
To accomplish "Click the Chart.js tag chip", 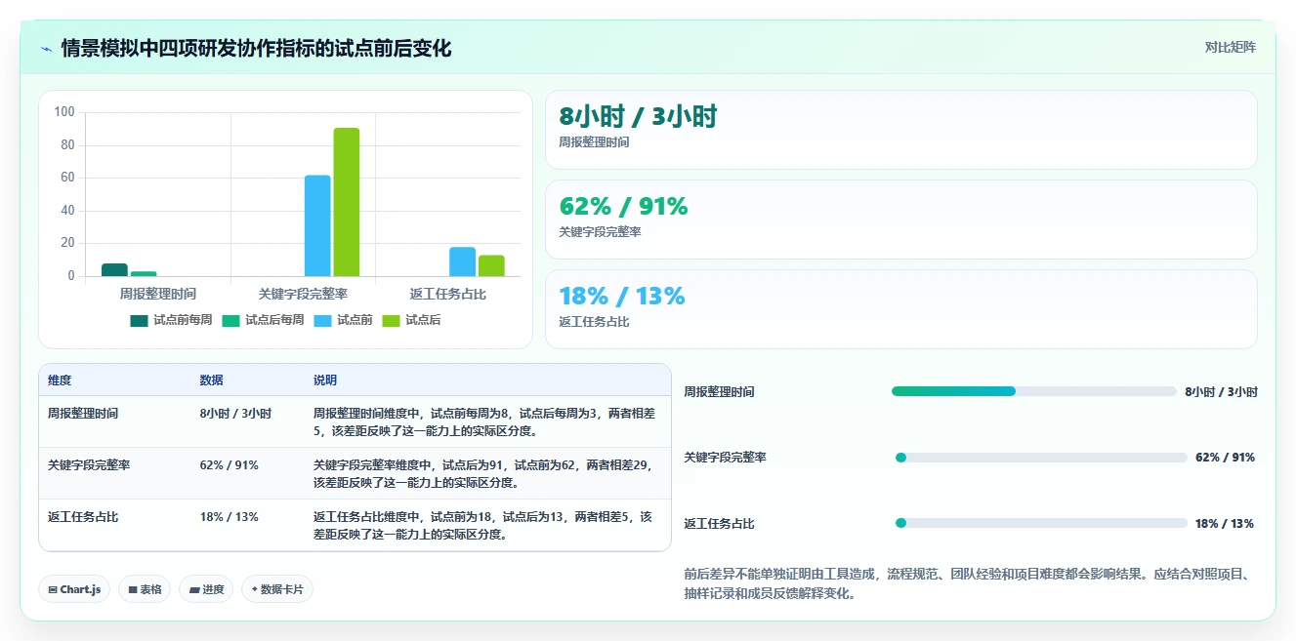I will 74,589.
